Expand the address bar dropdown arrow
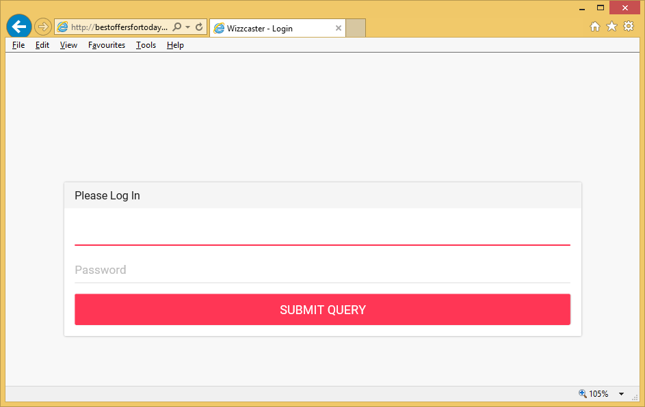This screenshot has width=645, height=407. 187,27
